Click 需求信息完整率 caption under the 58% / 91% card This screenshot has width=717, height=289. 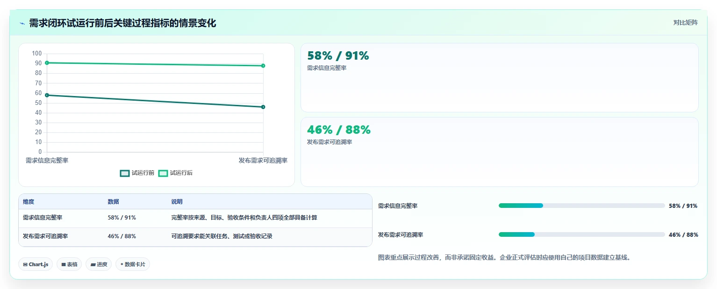(327, 68)
